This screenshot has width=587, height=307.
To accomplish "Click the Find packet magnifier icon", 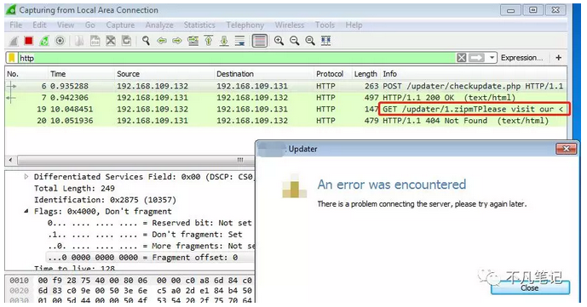I will pyautogui.click(x=146, y=41).
